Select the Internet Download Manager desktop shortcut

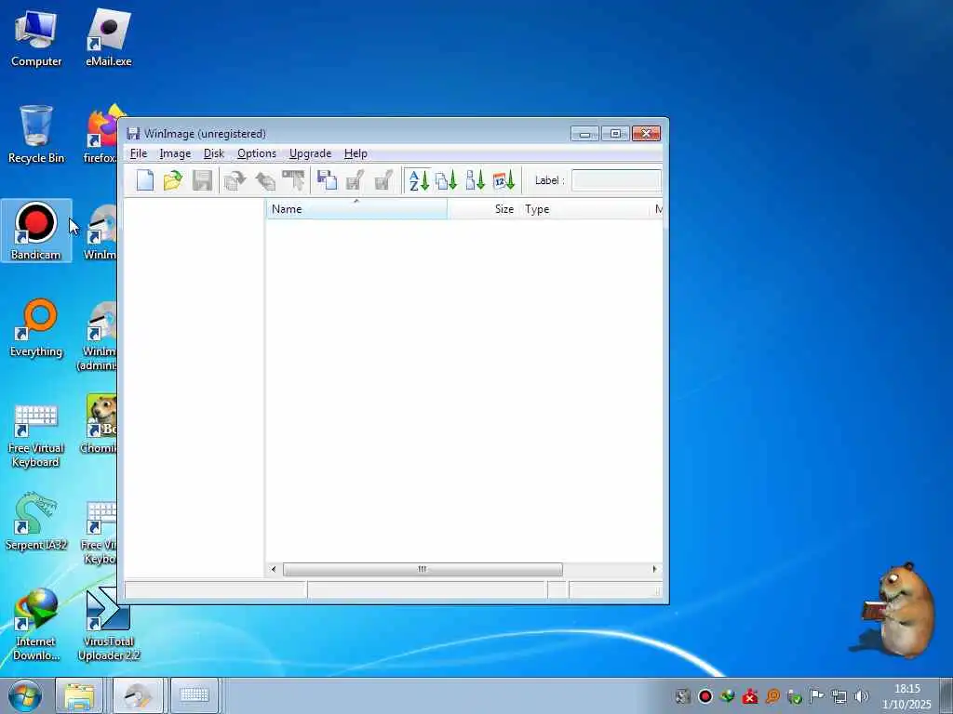[36, 624]
